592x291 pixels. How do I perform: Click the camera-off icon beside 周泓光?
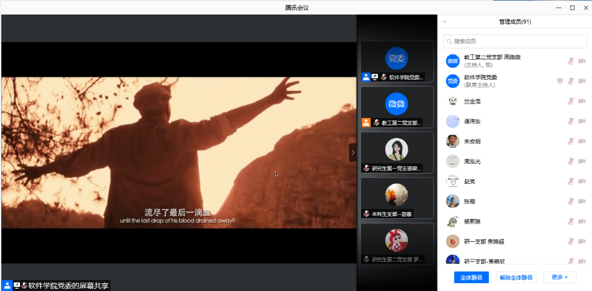pos(582,161)
